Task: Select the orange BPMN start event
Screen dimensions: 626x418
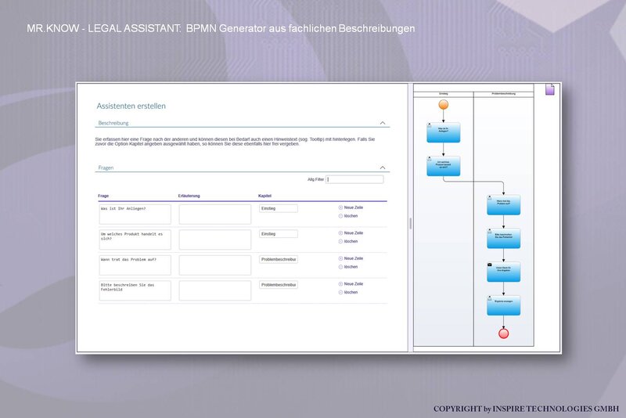Action: [443, 105]
